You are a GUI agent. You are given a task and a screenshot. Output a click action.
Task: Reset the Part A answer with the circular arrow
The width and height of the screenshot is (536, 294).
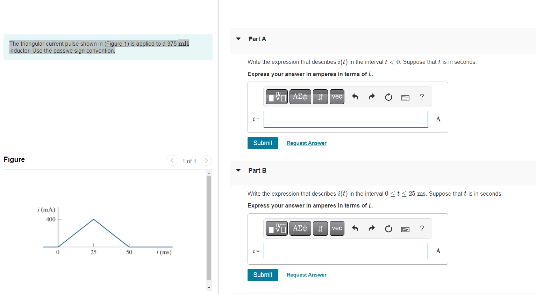pos(388,97)
